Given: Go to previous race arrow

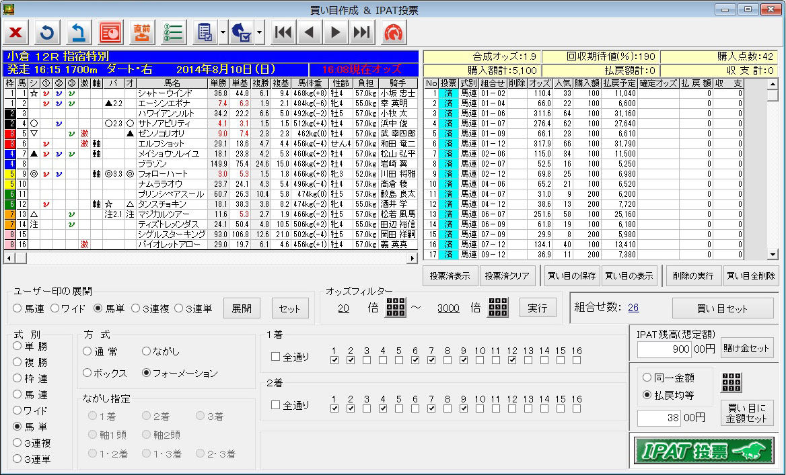Looking at the screenshot, I should pyautogui.click(x=310, y=33).
